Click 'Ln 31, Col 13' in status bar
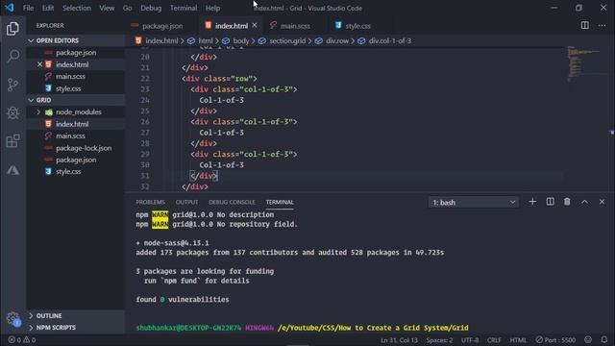Image resolution: width=615 pixels, height=346 pixels. pos(399,340)
